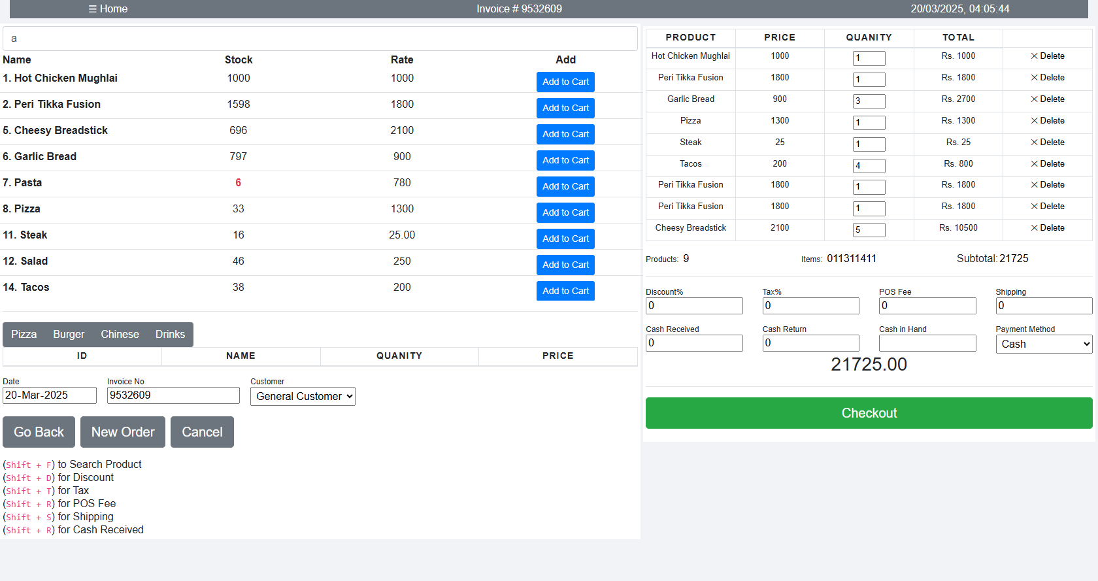Click the date and time in header
This screenshot has width=1098, height=581.
[959, 8]
